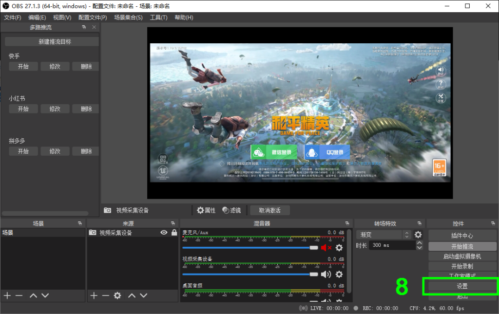Screen dimensions: 499x314
Task: Open 视频采集设备 mixer settings gear
Action: (339, 274)
